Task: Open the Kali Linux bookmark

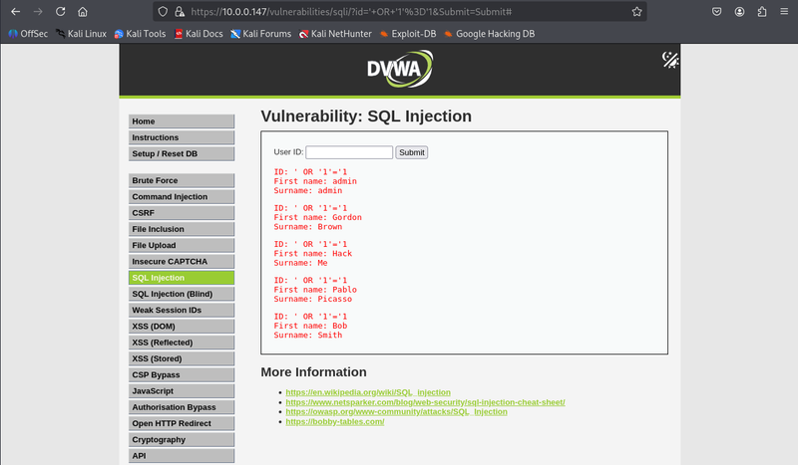Action: [81, 34]
